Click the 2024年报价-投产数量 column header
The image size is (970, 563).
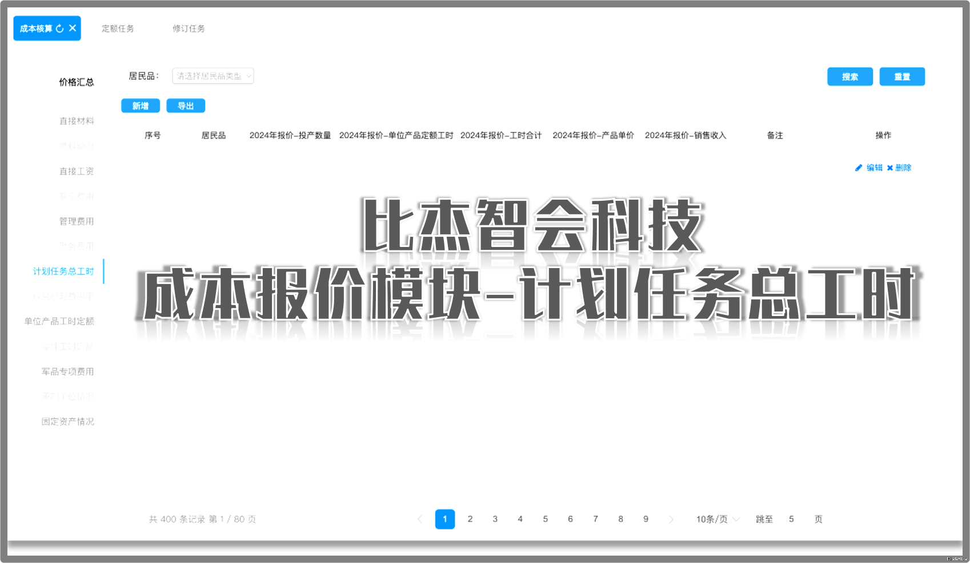[x=290, y=135]
